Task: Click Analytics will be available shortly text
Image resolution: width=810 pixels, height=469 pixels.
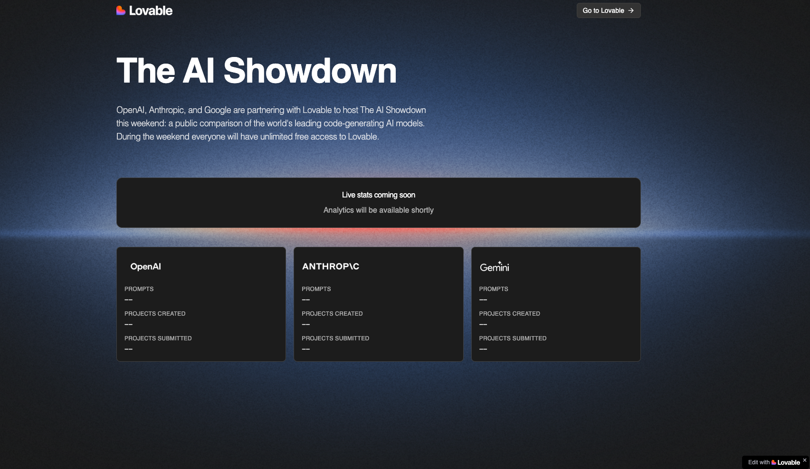Action: [379, 210]
